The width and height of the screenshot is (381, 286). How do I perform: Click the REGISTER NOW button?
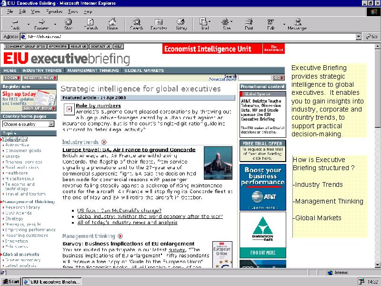[40, 78]
